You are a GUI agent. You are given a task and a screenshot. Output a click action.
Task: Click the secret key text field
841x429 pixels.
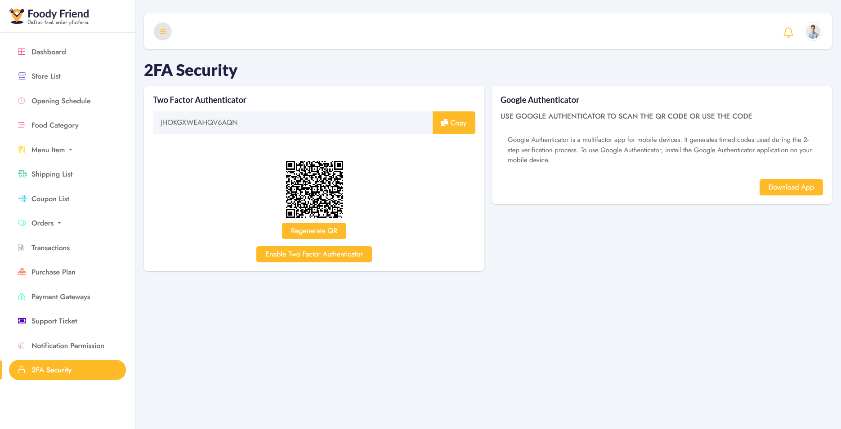pyautogui.click(x=293, y=123)
